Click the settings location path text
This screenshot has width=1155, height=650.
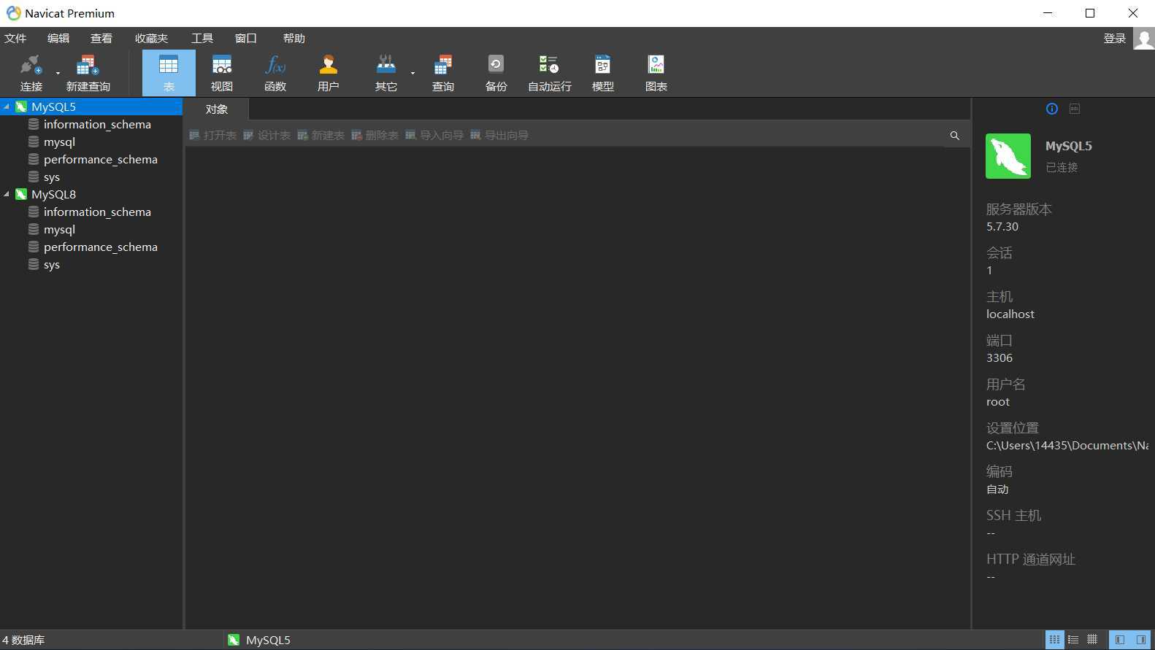click(x=1067, y=446)
